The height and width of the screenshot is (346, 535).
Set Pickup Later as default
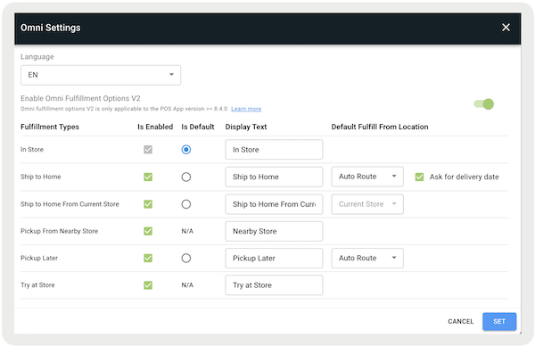pos(186,258)
